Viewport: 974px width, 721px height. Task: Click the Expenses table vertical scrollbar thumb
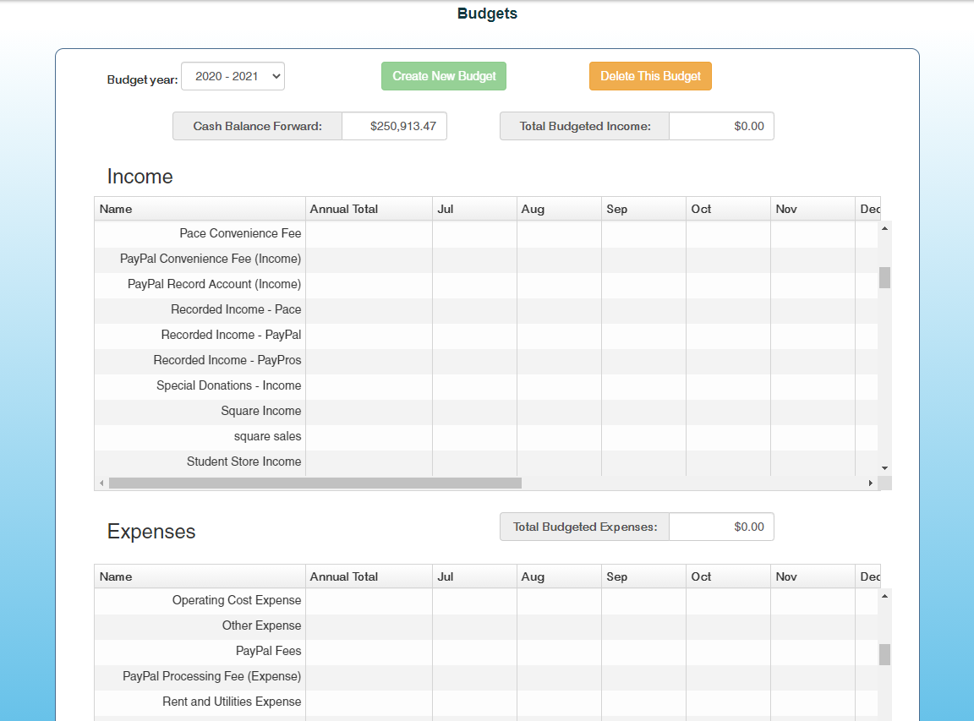[884, 654]
